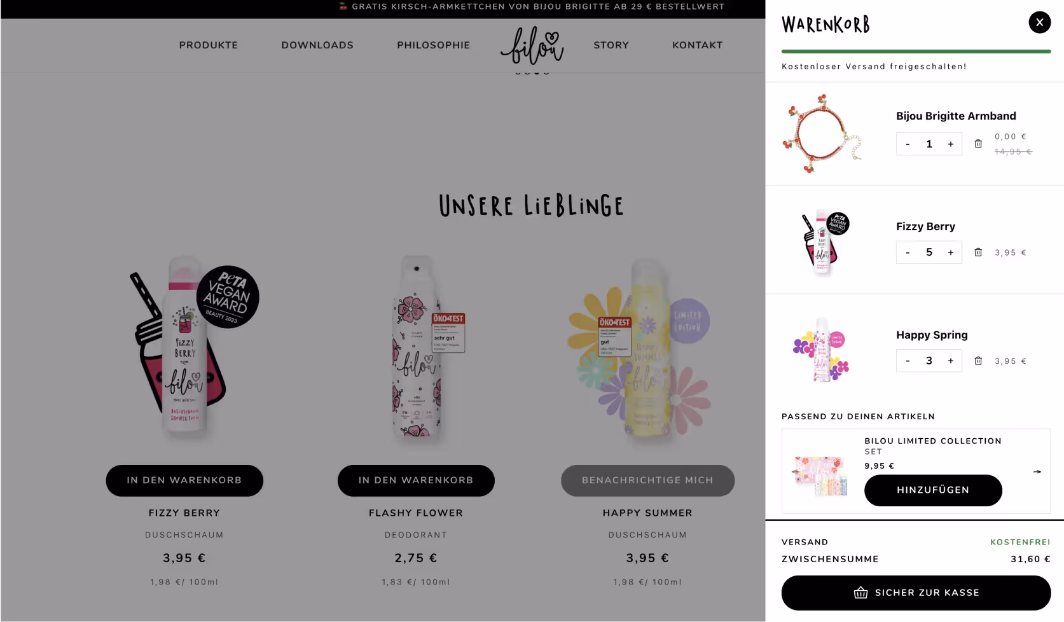1064x622 pixels.
Task: Click Benachrichtige Mich for Happy Summer
Action: 647,480
